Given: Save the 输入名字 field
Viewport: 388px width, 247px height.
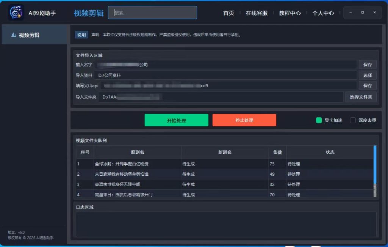Looking at the screenshot, I should pos(368,65).
